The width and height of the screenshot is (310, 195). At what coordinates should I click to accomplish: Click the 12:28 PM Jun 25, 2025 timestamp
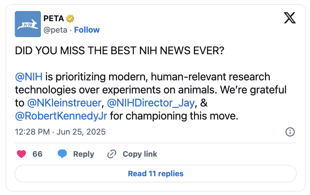(x=60, y=132)
